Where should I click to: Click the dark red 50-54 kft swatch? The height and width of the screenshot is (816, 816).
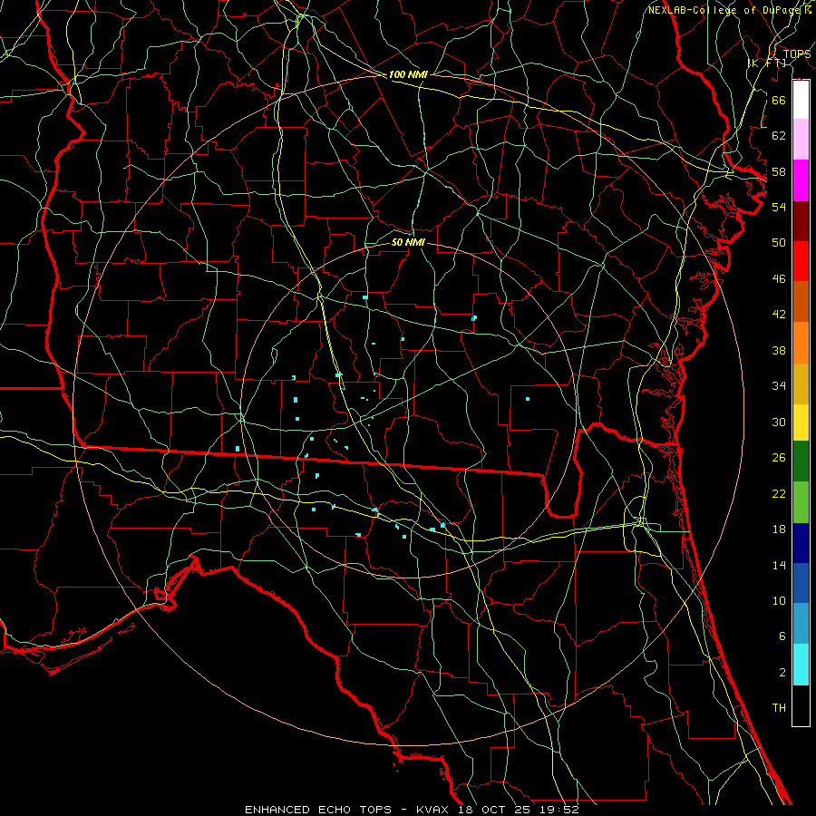pos(801,220)
